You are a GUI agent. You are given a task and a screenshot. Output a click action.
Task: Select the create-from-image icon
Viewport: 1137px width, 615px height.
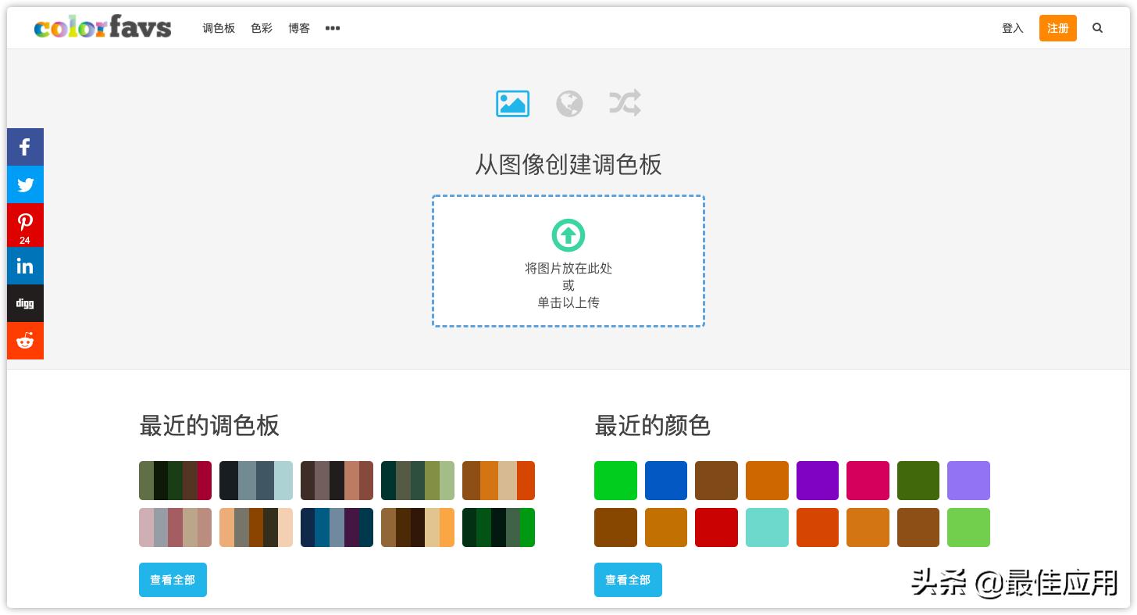pyautogui.click(x=512, y=103)
